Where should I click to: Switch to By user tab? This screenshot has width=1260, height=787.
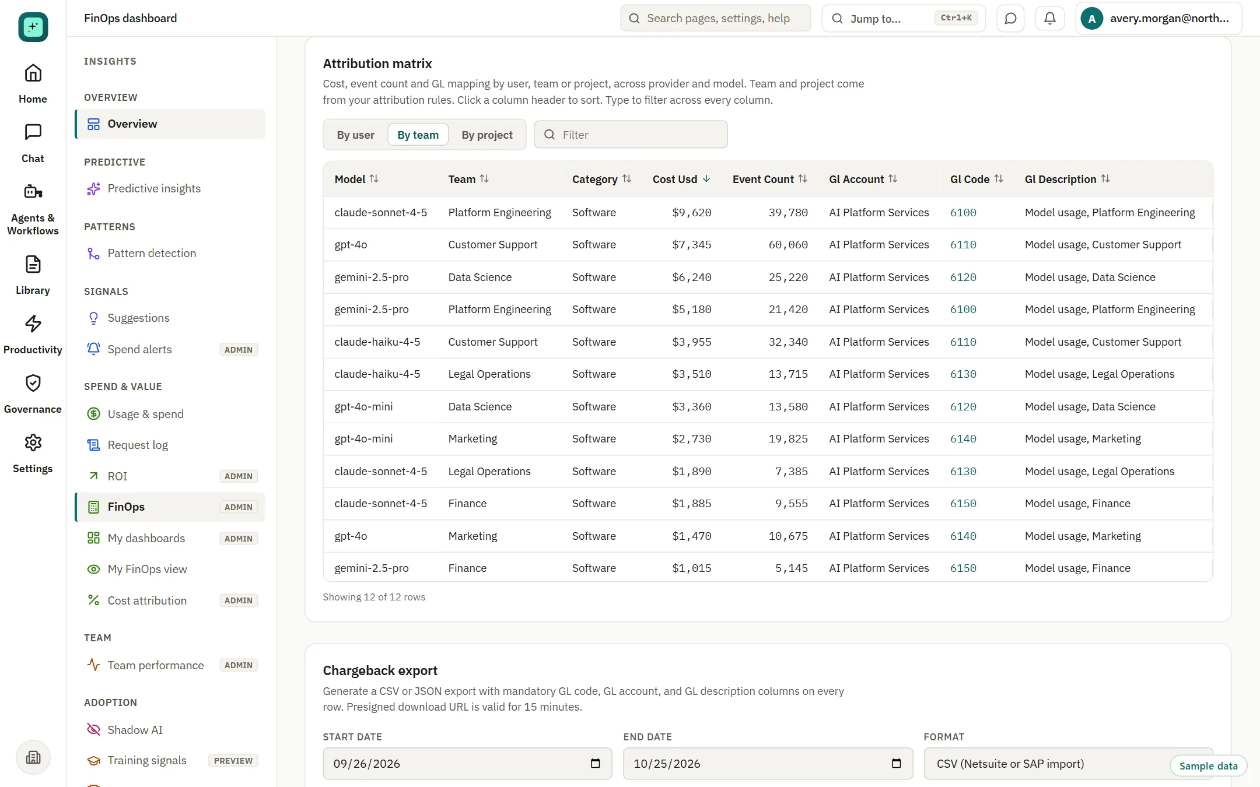(355, 135)
